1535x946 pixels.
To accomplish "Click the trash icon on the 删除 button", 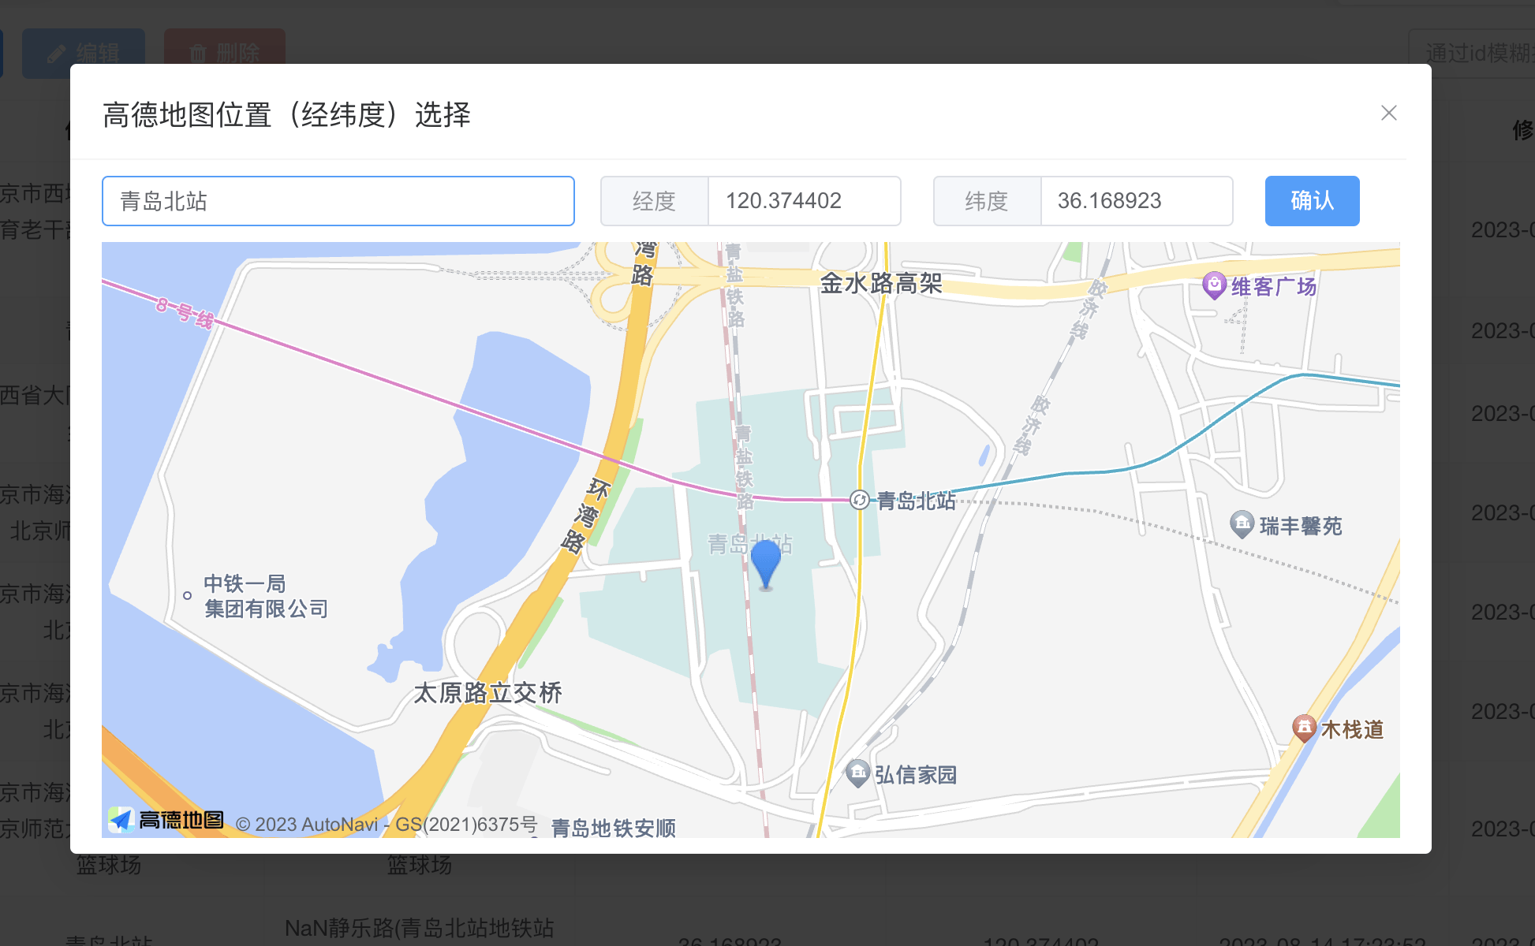I will click(199, 53).
